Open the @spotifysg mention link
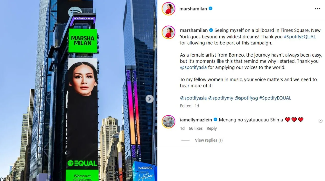This screenshot has height=181, width=325. tap(246, 98)
